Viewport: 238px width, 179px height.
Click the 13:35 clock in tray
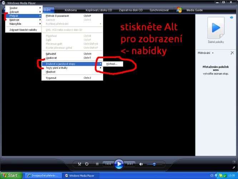(232, 175)
